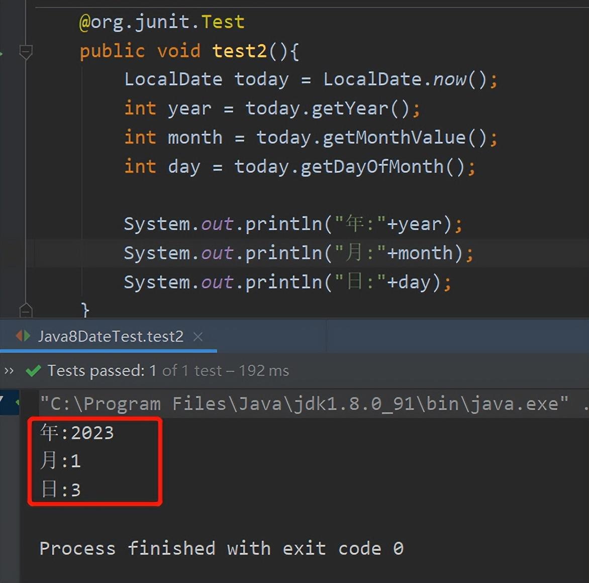This screenshot has height=583, width=589.
Task: Click the console output line '年:2023'
Action: tap(77, 433)
